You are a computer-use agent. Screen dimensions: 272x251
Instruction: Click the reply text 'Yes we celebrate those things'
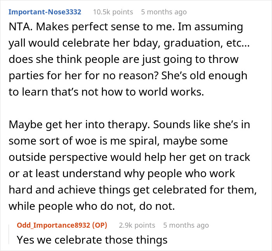pyautogui.click(x=92, y=240)
